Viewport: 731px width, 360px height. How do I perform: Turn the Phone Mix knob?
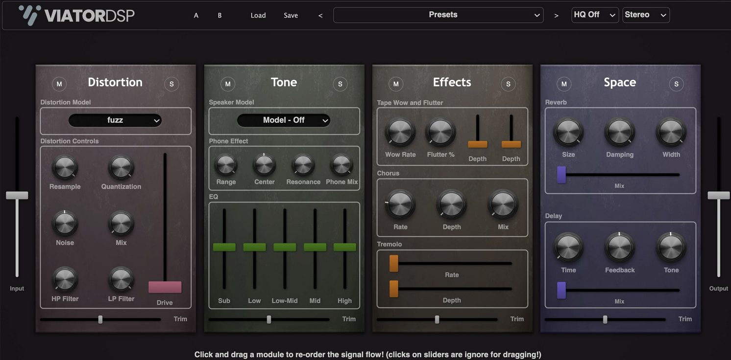341,164
